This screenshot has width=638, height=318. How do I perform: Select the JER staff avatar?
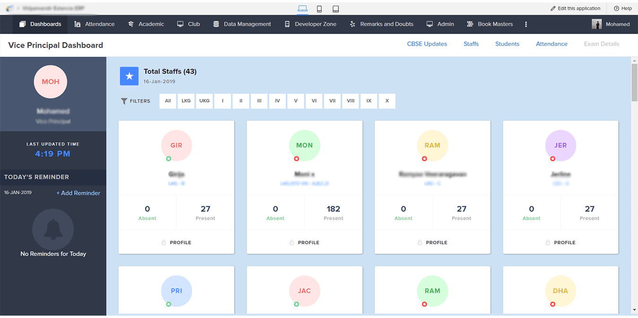[560, 146]
